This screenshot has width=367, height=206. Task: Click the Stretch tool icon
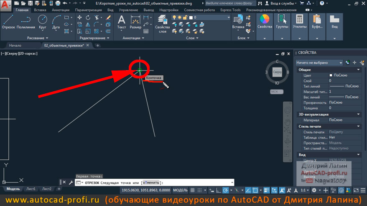[79, 31]
